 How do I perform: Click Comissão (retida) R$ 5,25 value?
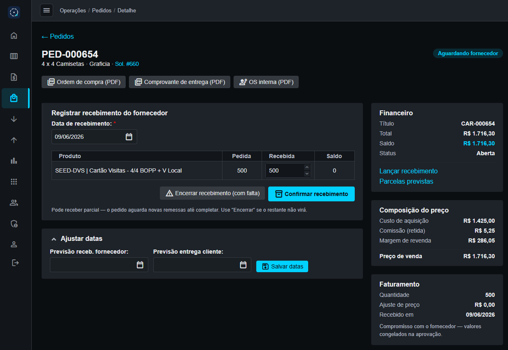pyautogui.click(x=485, y=231)
